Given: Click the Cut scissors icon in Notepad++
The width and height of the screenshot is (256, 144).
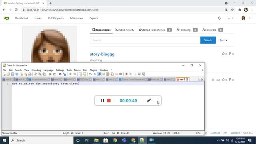Looking at the screenshot, I should point(36,74).
